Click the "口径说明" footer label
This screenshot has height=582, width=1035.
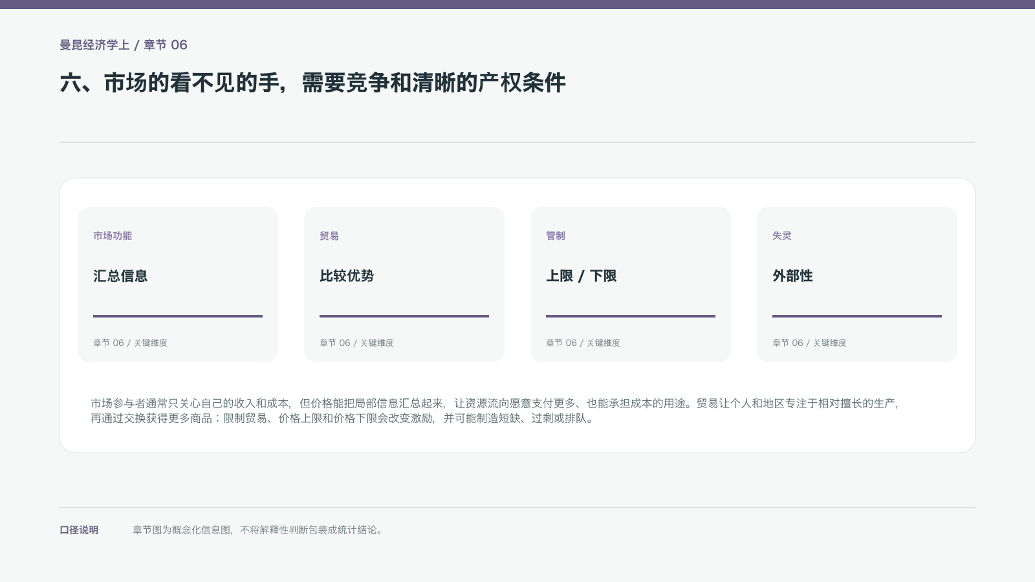(x=79, y=530)
